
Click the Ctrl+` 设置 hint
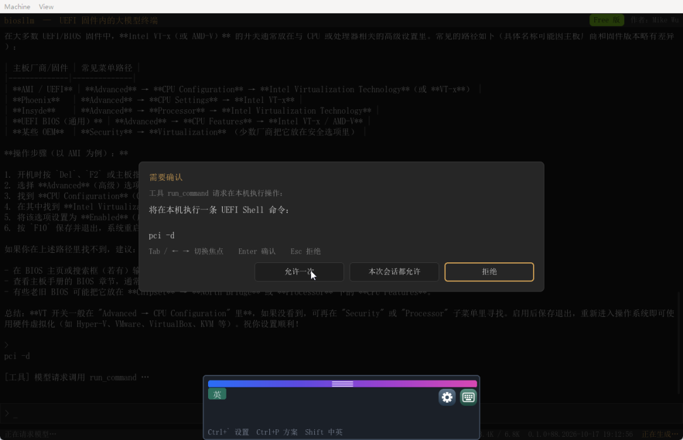[x=228, y=432]
